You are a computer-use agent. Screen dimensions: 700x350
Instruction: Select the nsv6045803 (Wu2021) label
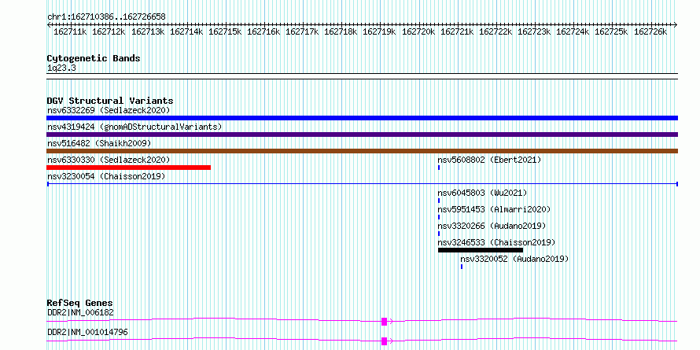[x=482, y=193]
